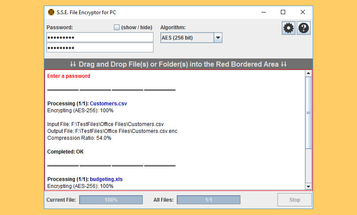Click the 'Completed: OK' status line
Viewport: 357px width, 215px height.
[65, 152]
